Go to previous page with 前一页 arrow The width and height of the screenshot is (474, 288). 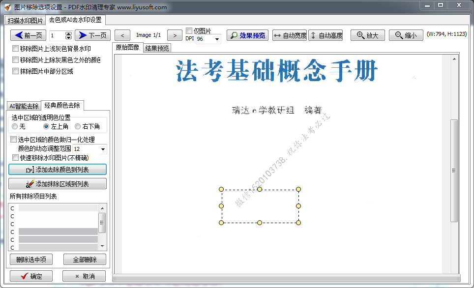point(29,35)
